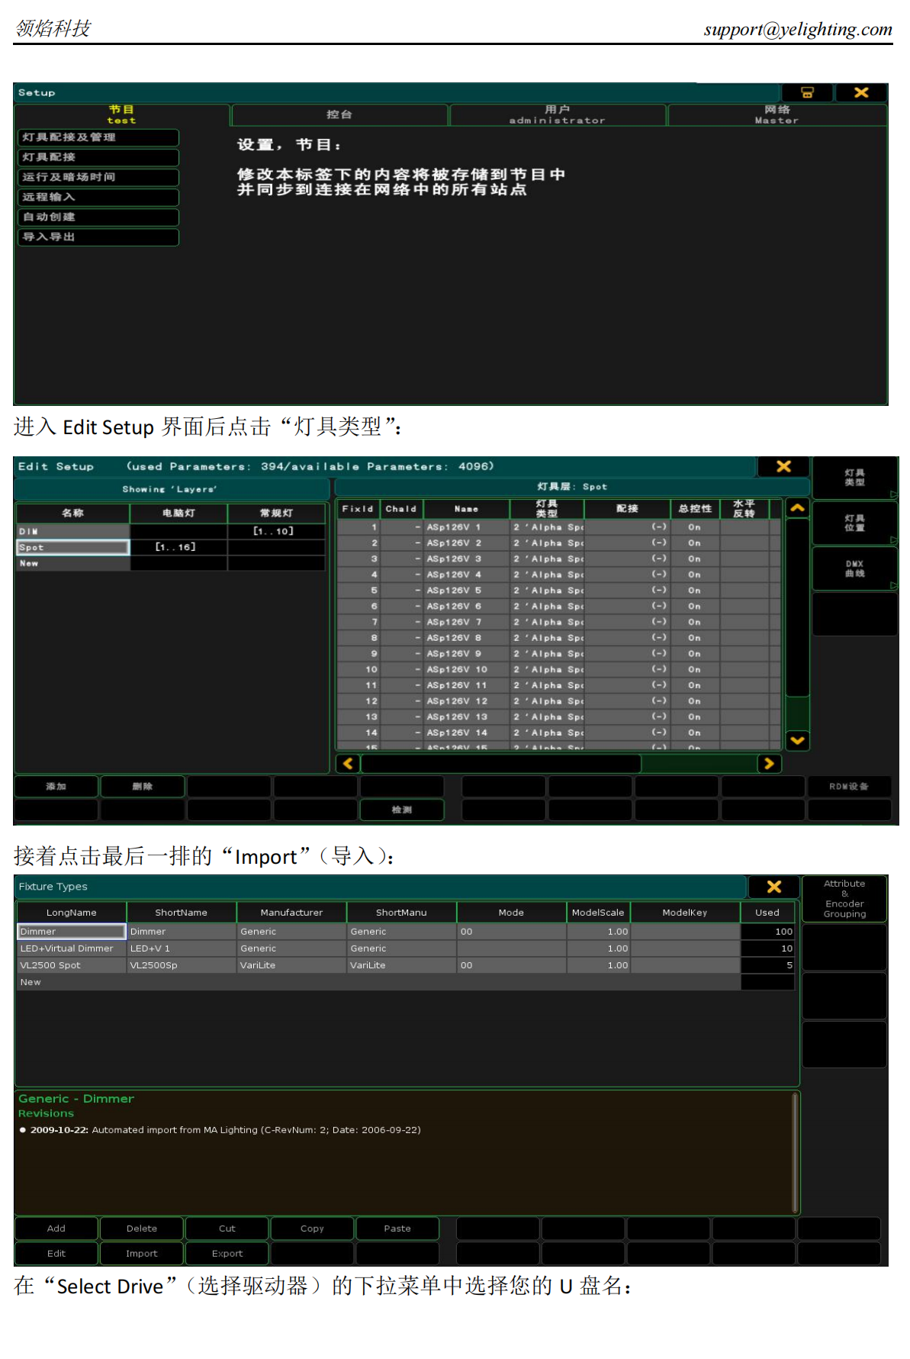Select the VL2500 Spot fixture row

[71, 965]
